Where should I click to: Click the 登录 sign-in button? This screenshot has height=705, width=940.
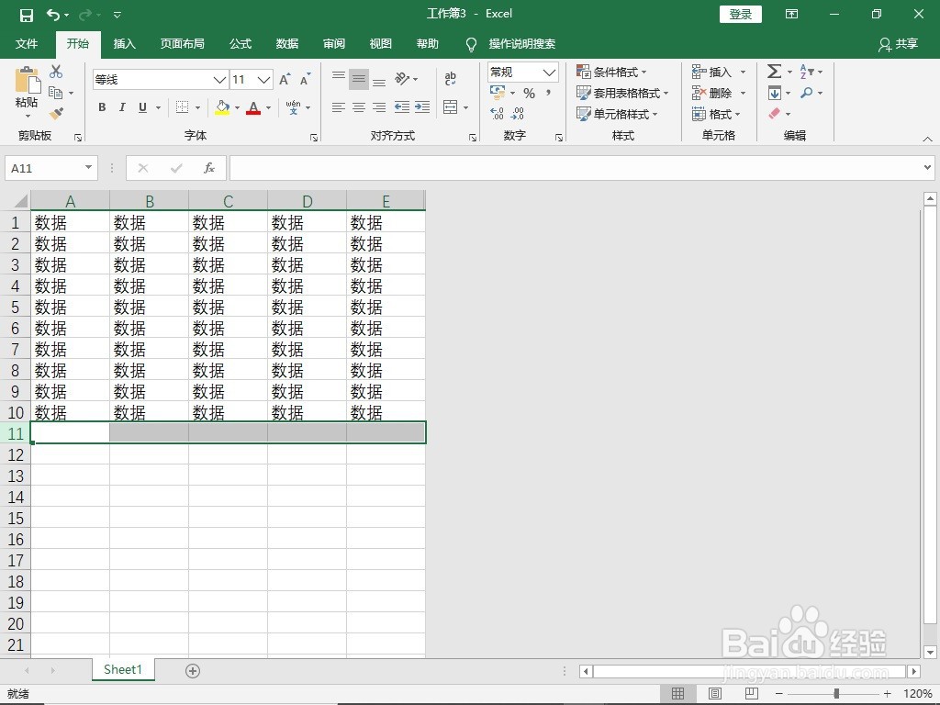tap(740, 14)
